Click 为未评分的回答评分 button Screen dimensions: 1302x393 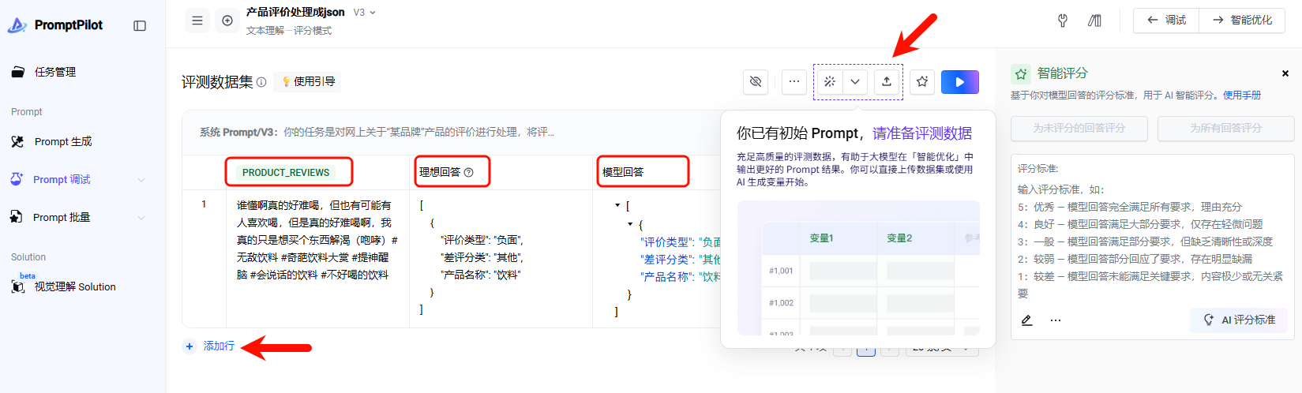pyautogui.click(x=1079, y=128)
